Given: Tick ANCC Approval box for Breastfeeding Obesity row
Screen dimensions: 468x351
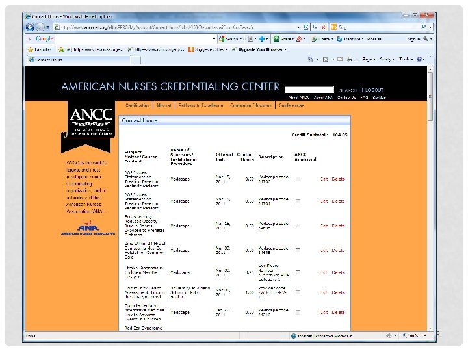Looking at the screenshot, I should (x=298, y=226).
